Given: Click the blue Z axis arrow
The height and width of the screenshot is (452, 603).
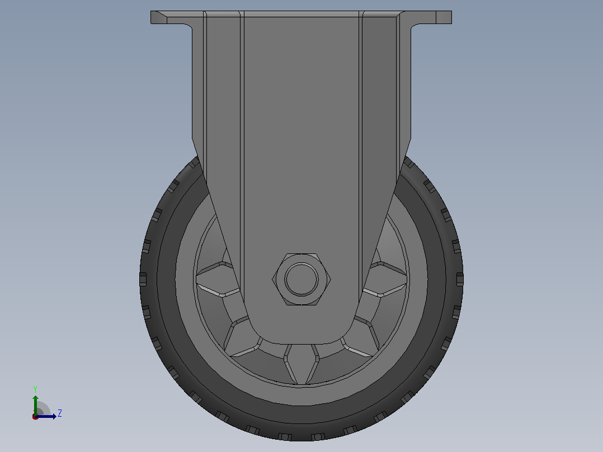Looking at the screenshot, I should click(47, 416).
